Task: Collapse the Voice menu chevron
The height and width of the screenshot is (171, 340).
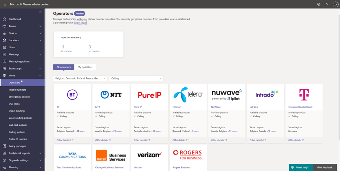Action: click(40, 75)
